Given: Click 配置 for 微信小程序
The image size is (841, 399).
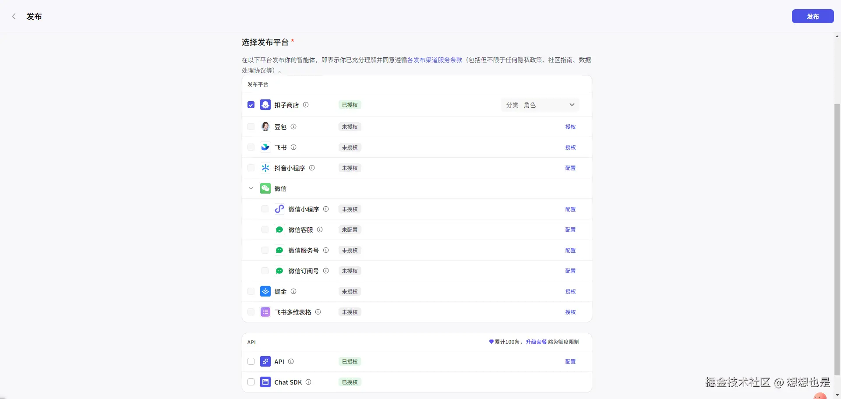Looking at the screenshot, I should coord(570,209).
